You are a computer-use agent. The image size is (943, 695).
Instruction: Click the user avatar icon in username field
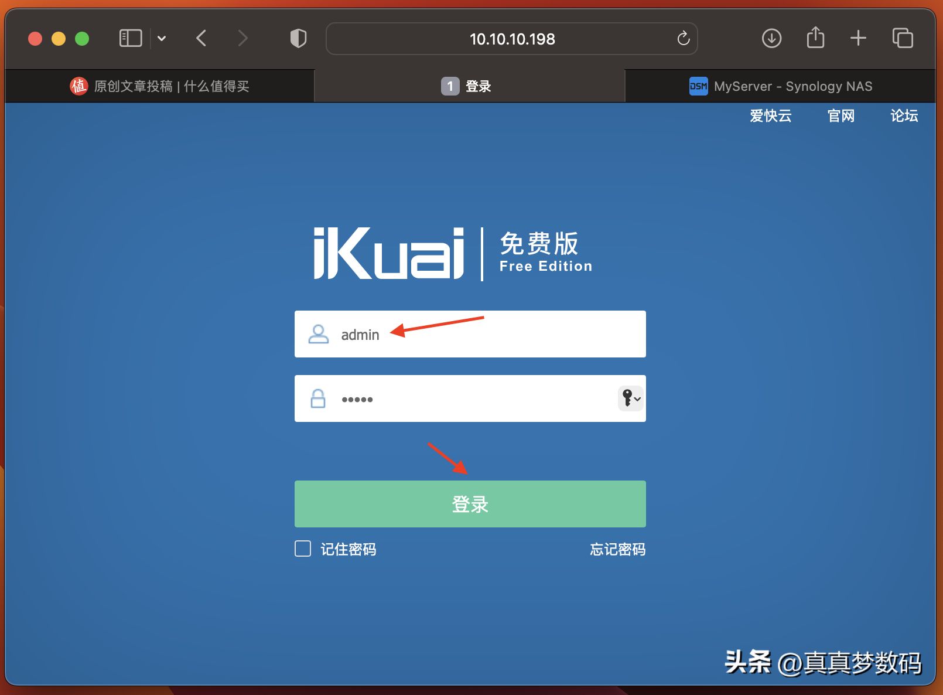319,334
